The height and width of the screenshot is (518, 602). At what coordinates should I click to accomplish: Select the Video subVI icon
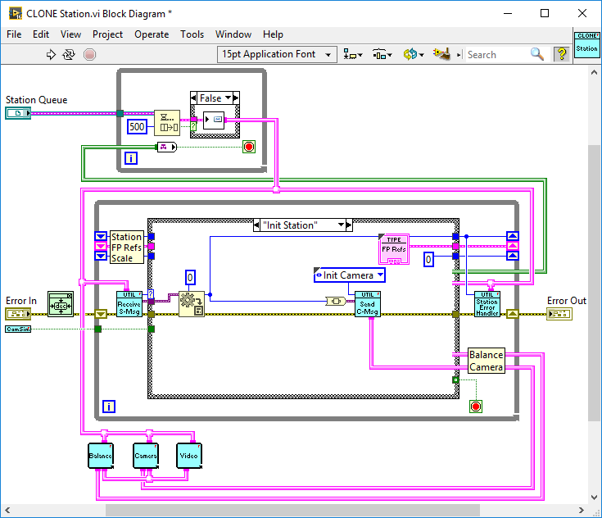(188, 456)
